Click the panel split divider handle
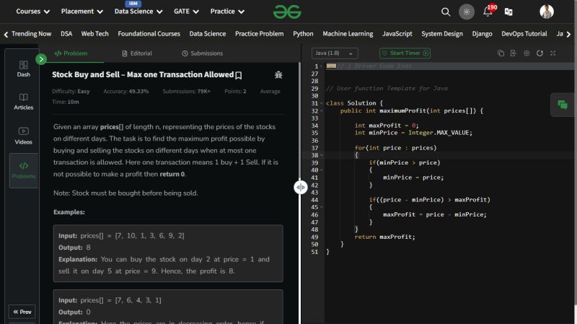Image resolution: width=577 pixels, height=324 pixels. tap(301, 188)
